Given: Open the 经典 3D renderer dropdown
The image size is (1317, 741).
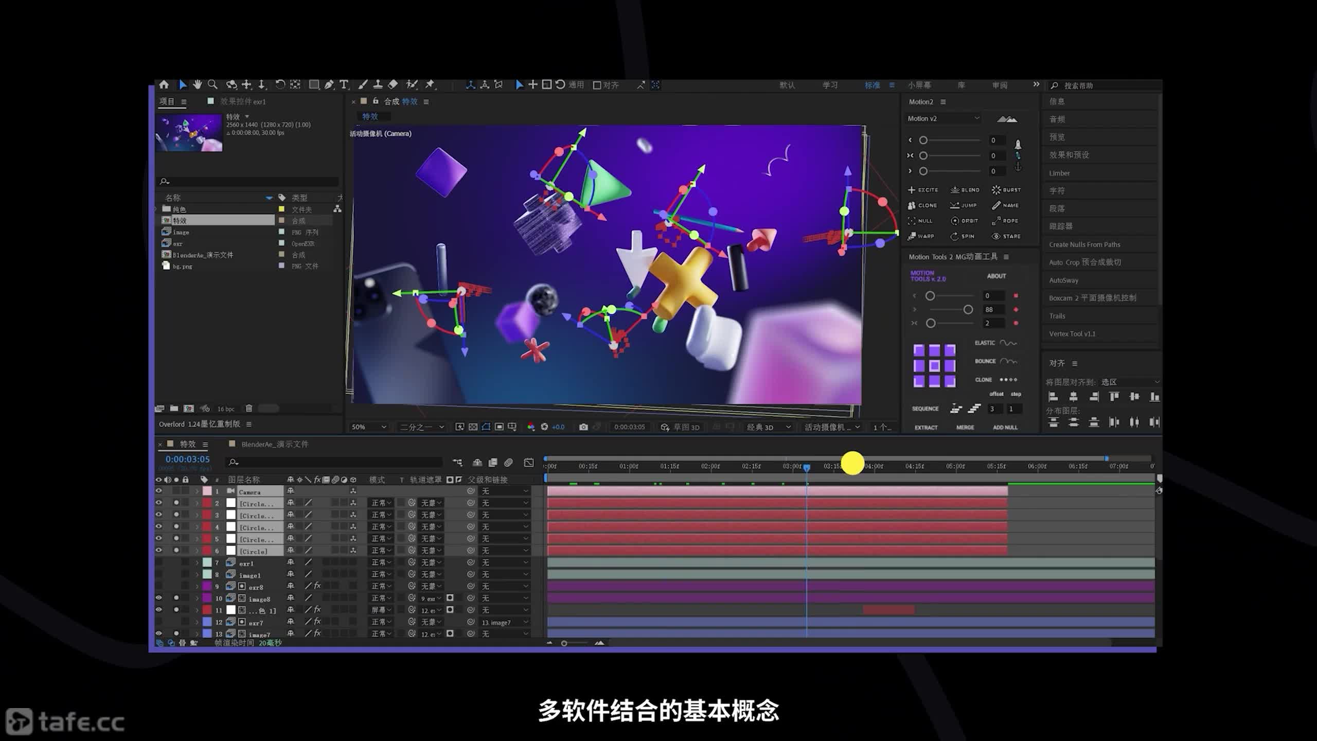Looking at the screenshot, I should [x=769, y=427].
